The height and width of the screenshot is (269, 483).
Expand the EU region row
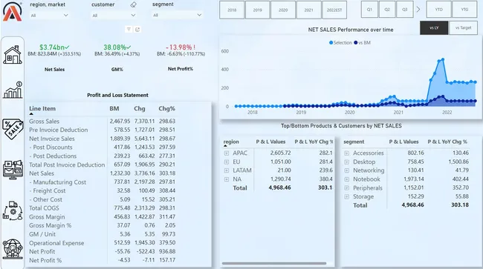point(227,162)
